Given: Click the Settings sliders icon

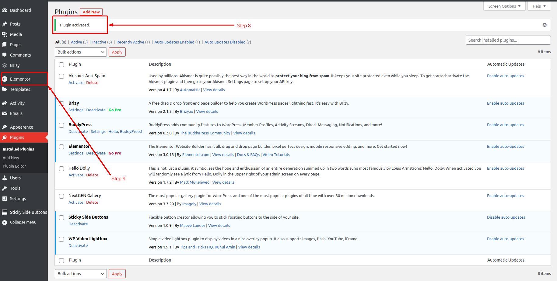Looking at the screenshot, I should click(x=5, y=199).
